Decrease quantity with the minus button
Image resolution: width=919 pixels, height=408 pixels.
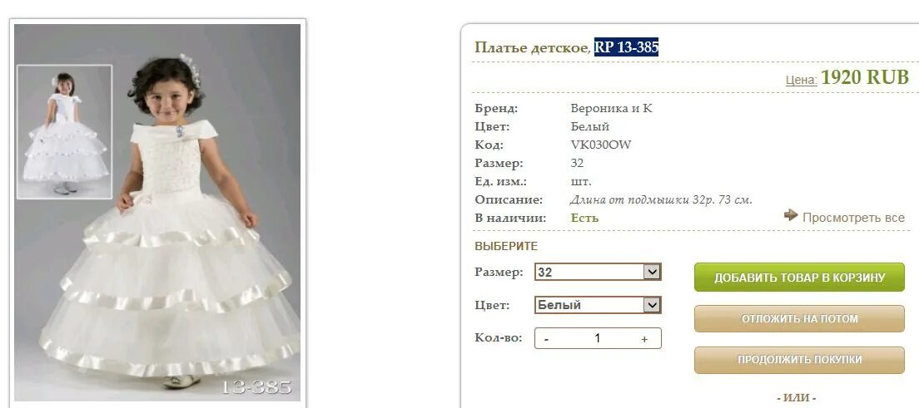click(x=546, y=339)
